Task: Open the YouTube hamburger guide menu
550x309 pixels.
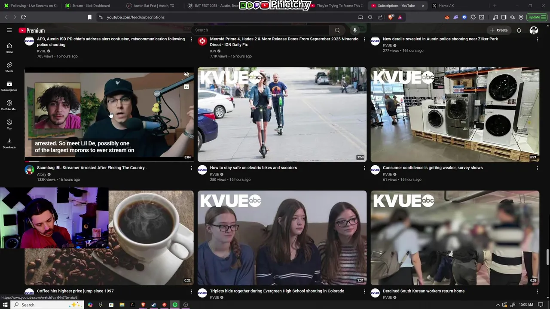Action: [9, 30]
